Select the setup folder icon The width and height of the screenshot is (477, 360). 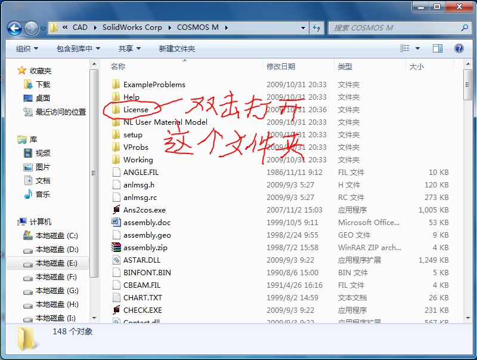[116, 134]
